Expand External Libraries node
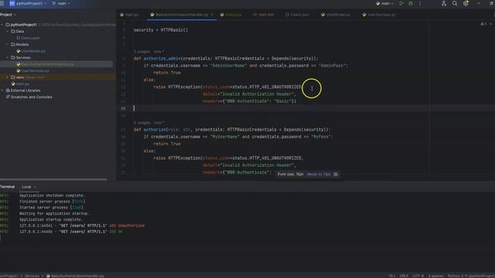Viewport: 495px width, 278px height. pyautogui.click(x=2, y=90)
